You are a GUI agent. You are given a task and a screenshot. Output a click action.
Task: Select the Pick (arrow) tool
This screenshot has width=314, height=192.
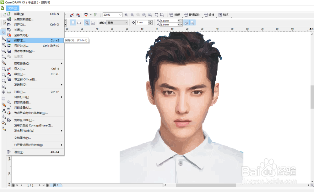[3, 32]
